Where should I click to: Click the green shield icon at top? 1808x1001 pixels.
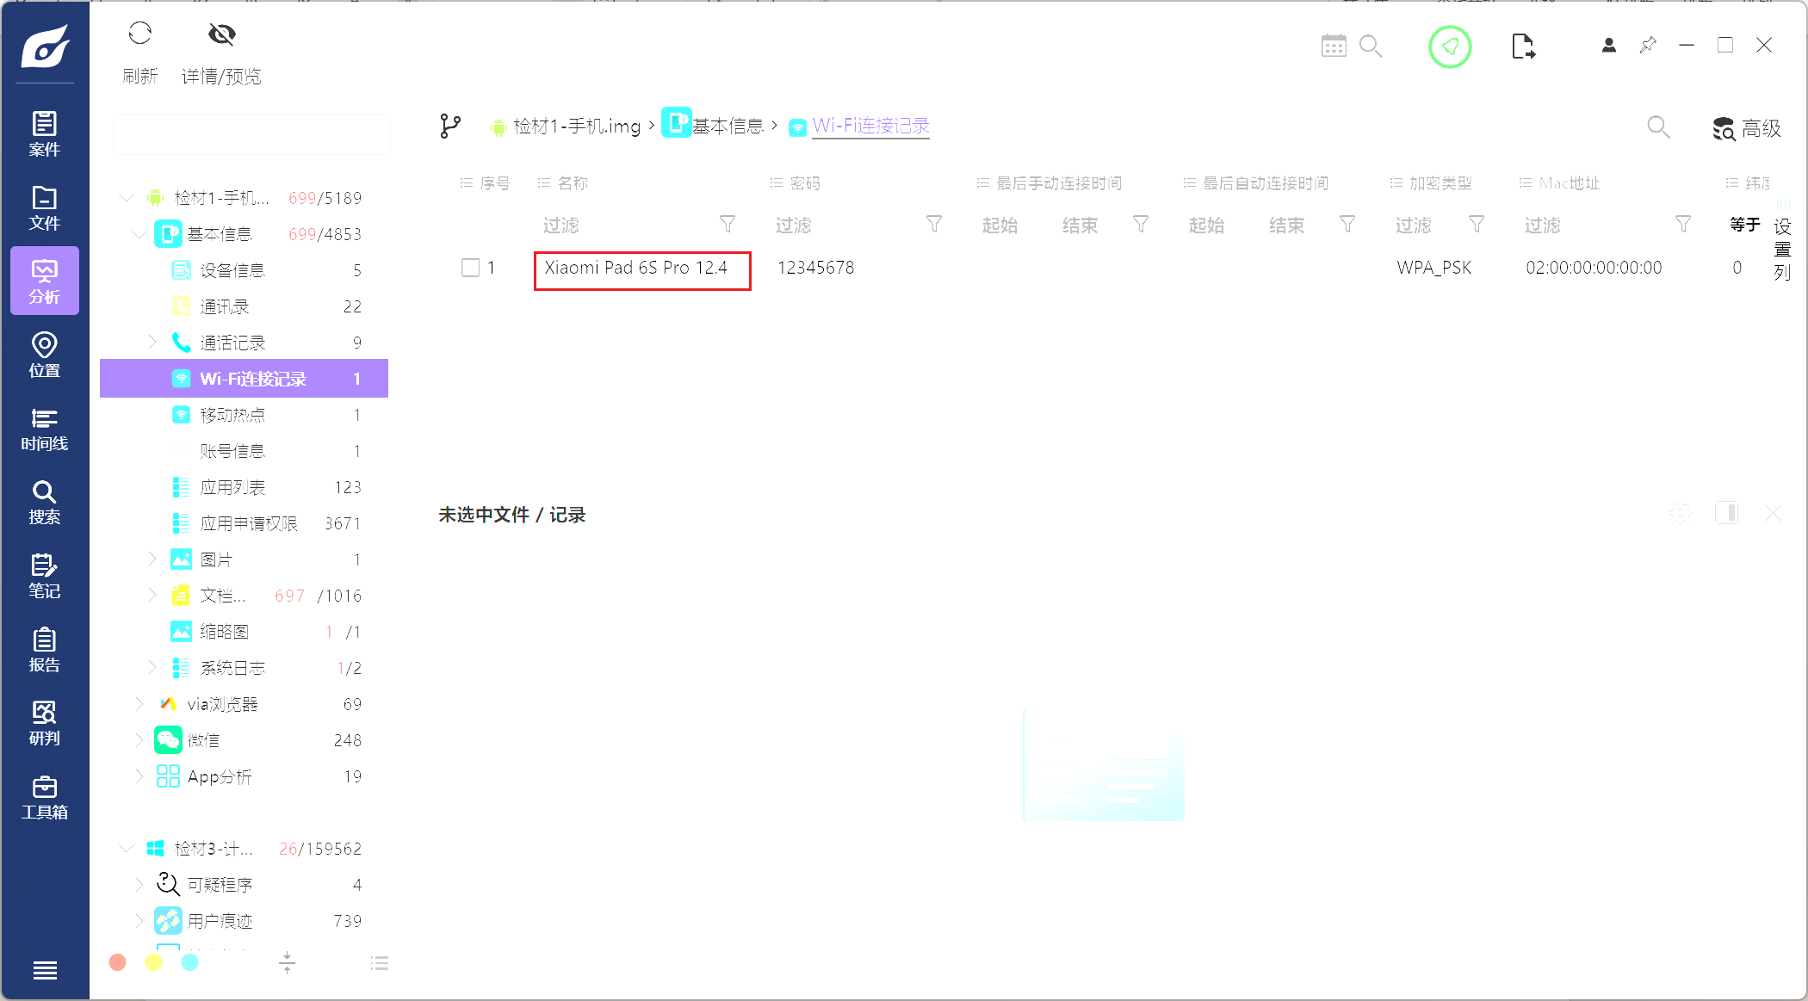click(1450, 46)
